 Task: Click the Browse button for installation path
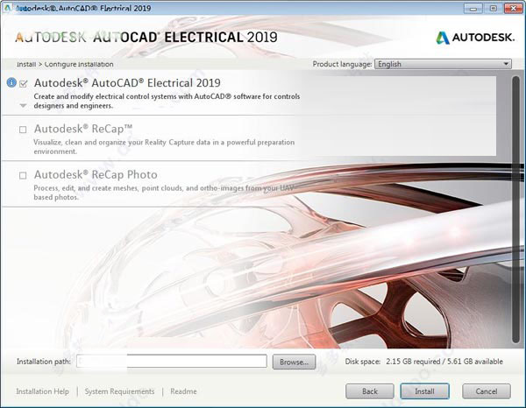click(x=294, y=362)
